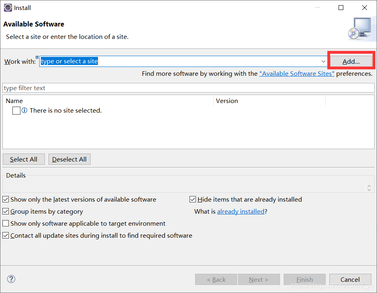Click the Add button
Image resolution: width=377 pixels, height=293 pixels.
pos(351,61)
